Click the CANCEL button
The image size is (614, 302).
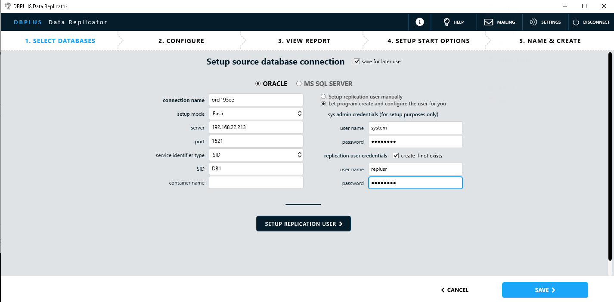[455, 290]
